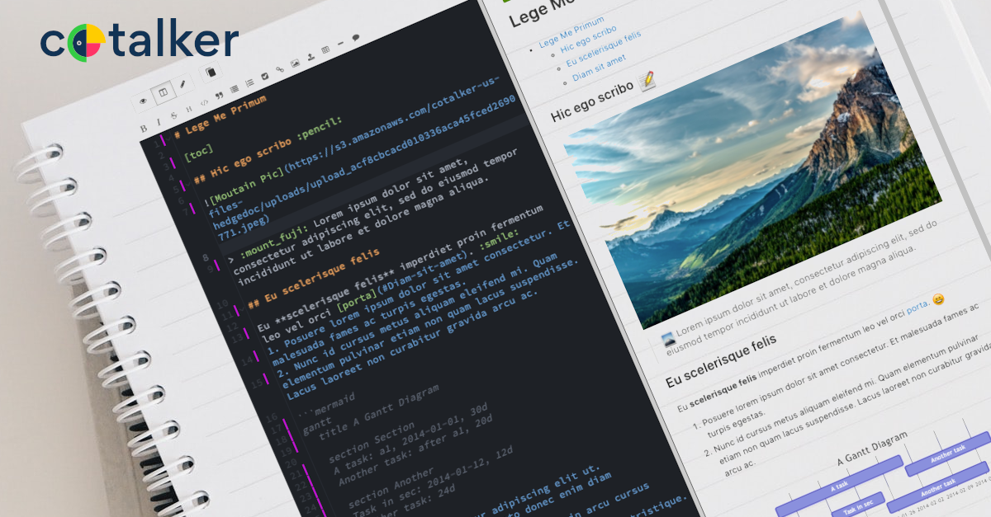Image resolution: width=991 pixels, height=517 pixels.
Task: Click the copy documents icon above toolbar
Action: pyautogui.click(x=211, y=72)
